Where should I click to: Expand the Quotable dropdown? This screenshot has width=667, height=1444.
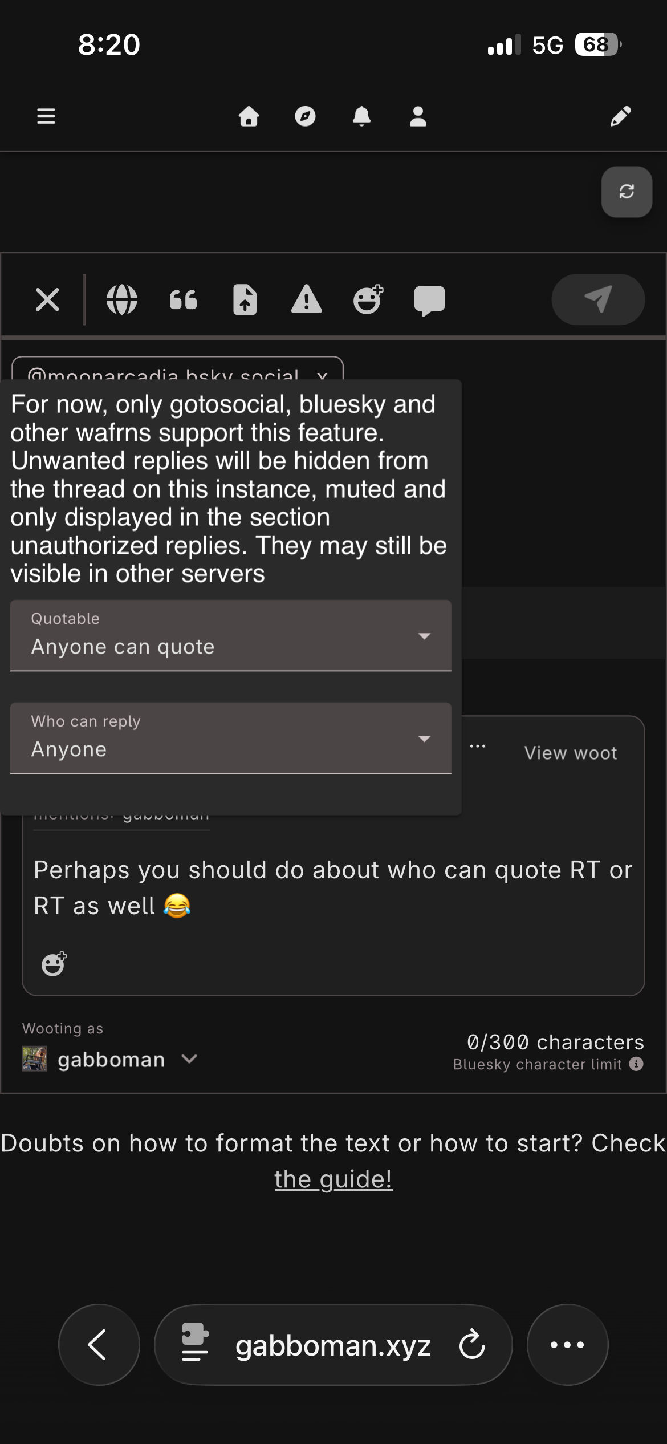tap(230, 635)
